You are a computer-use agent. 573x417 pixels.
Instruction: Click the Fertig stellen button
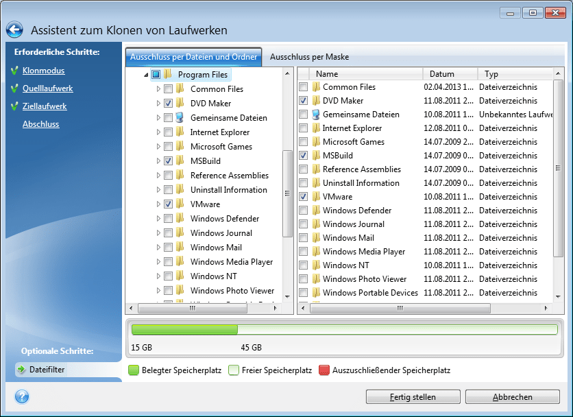click(x=412, y=397)
